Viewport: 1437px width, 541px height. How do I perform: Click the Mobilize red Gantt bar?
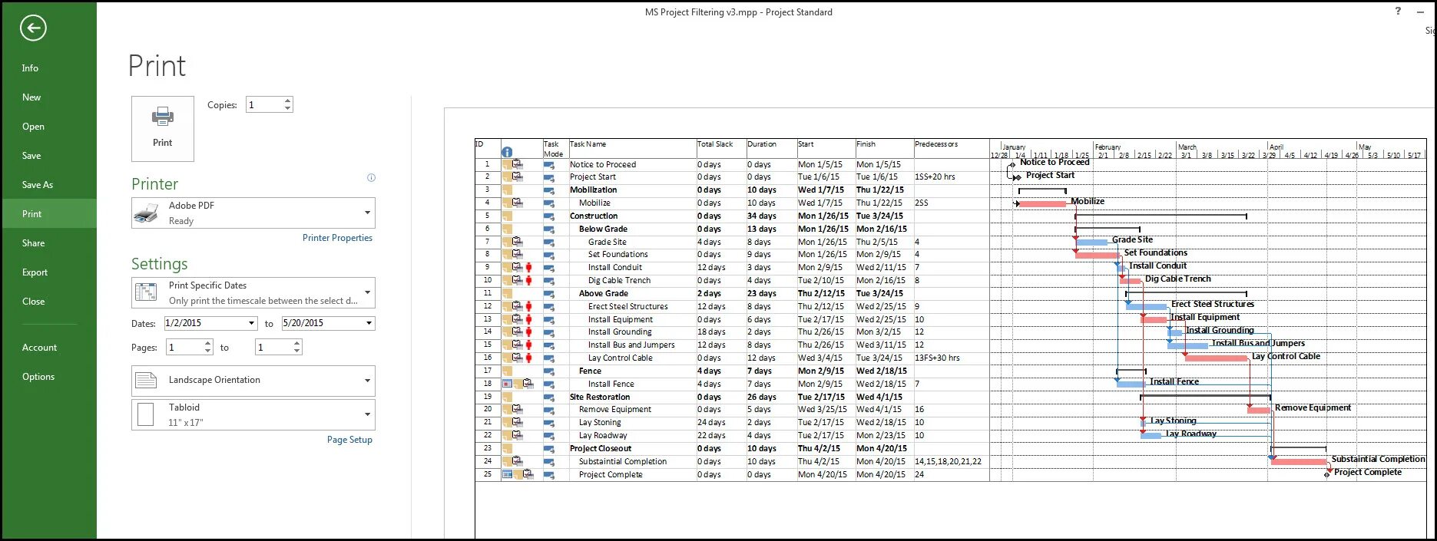[1041, 203]
